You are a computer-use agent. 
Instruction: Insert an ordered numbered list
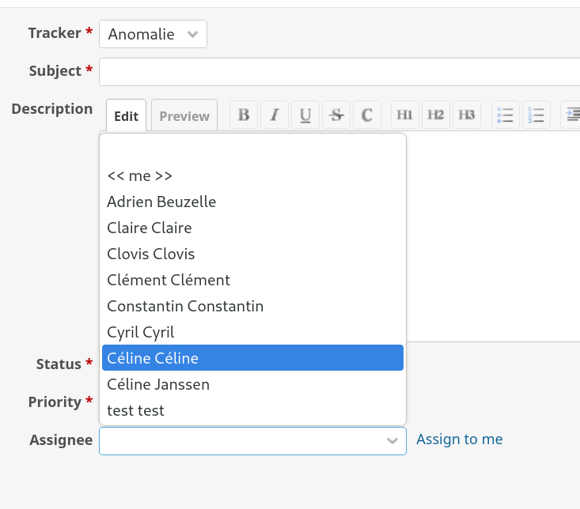coord(536,115)
